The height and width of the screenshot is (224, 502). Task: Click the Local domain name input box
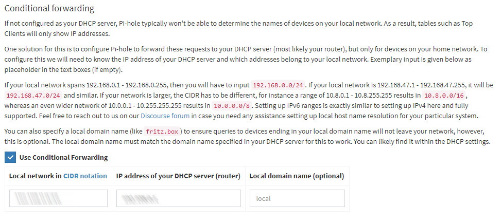tap(297, 198)
